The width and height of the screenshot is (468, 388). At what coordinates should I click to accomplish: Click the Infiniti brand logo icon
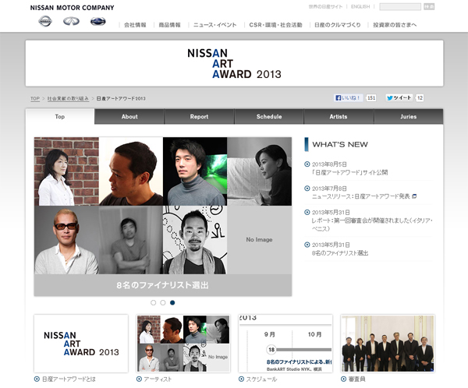coord(71,21)
